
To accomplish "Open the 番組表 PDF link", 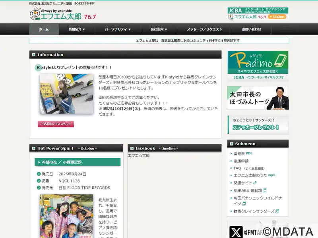I will coord(242,154).
